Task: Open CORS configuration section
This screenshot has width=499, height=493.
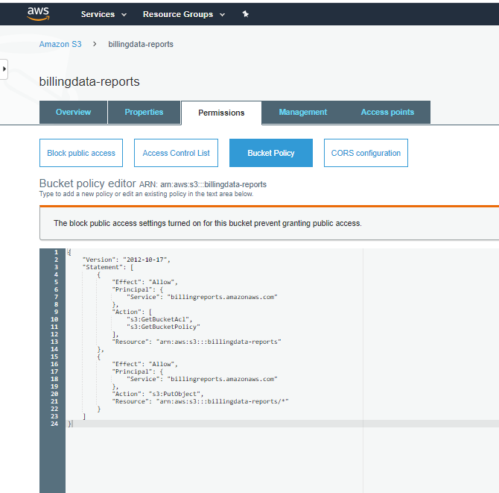Action: pyautogui.click(x=366, y=153)
